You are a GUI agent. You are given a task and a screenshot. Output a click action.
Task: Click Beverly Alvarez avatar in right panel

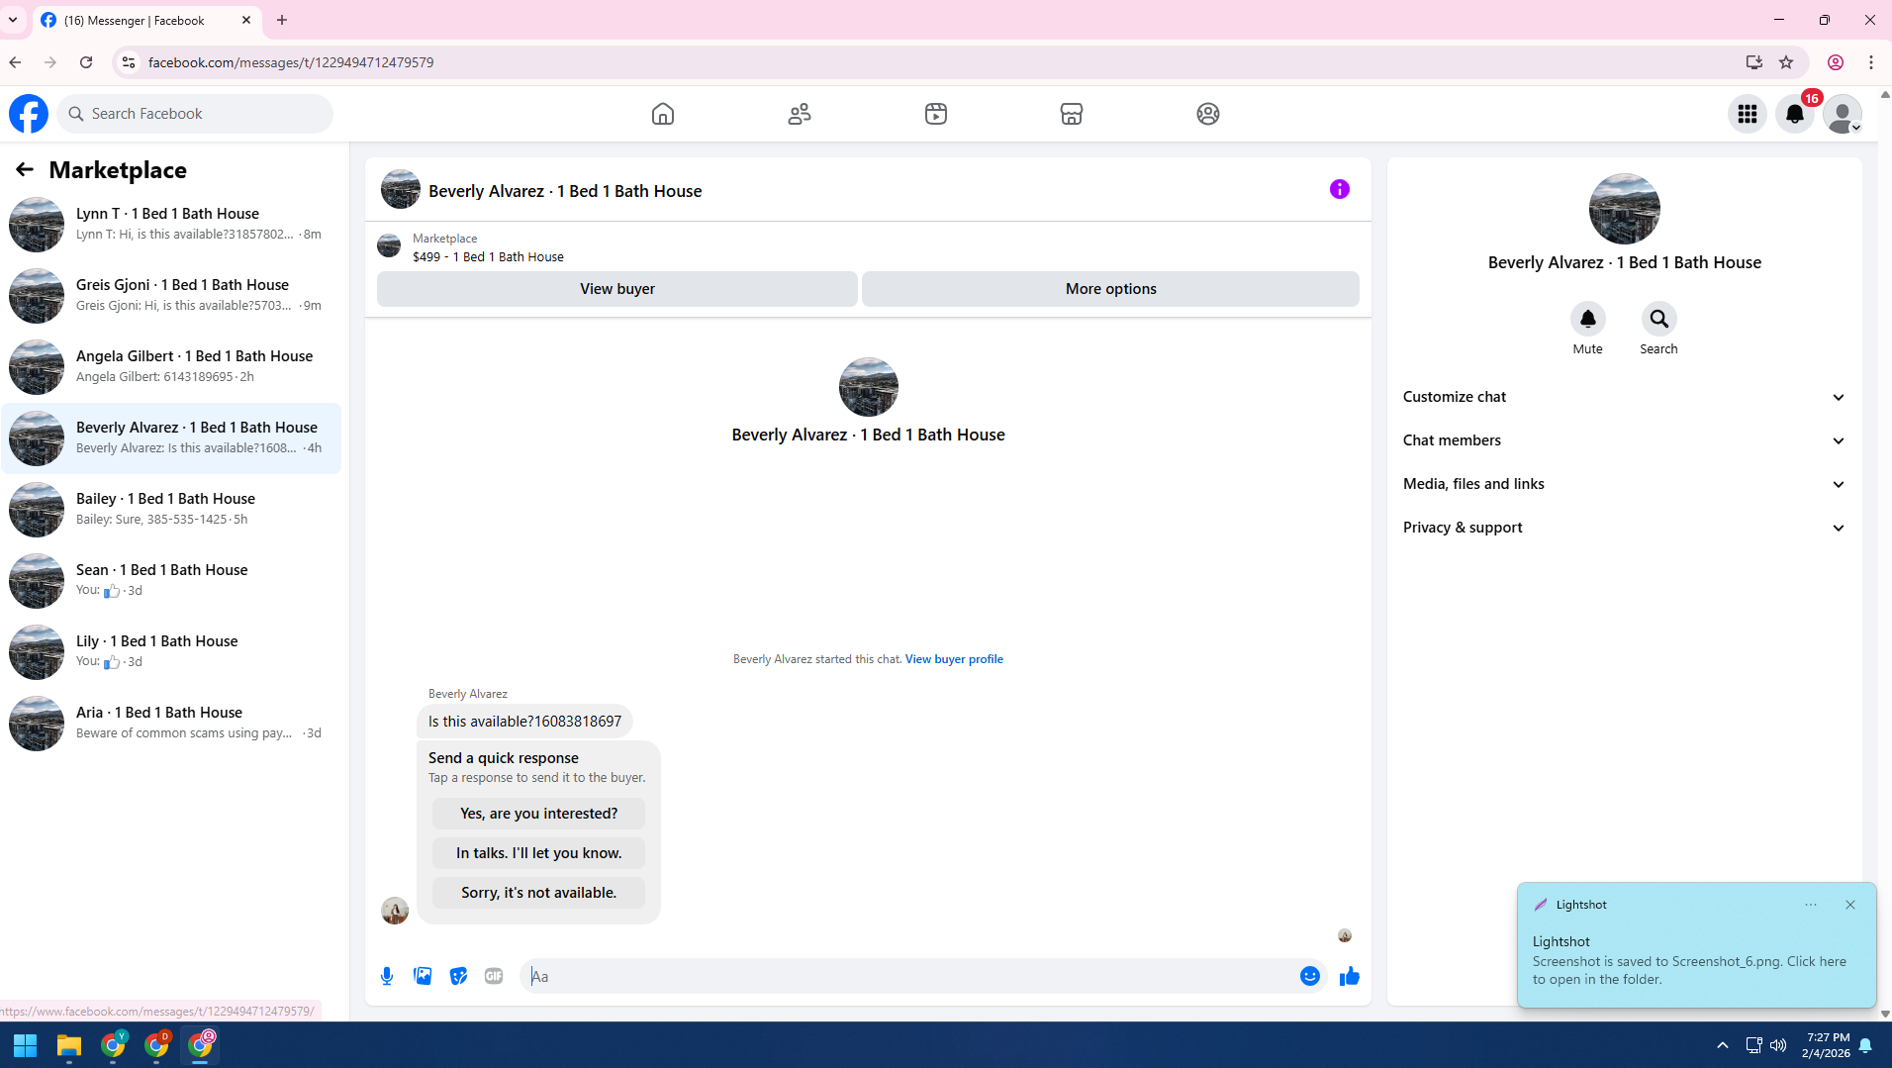pos(1625,209)
